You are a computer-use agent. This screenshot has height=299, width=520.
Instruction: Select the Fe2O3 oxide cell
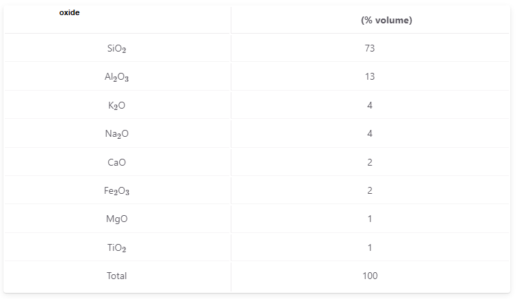pyautogui.click(x=116, y=190)
